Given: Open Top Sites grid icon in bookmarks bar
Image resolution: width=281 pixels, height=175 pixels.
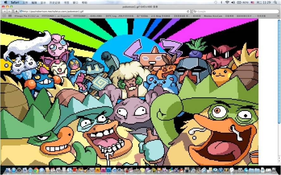Looking at the screenshot, I should click(10, 16).
